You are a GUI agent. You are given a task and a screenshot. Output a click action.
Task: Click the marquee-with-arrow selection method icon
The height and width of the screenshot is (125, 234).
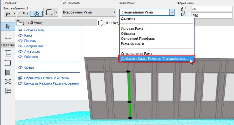pos(22,14)
